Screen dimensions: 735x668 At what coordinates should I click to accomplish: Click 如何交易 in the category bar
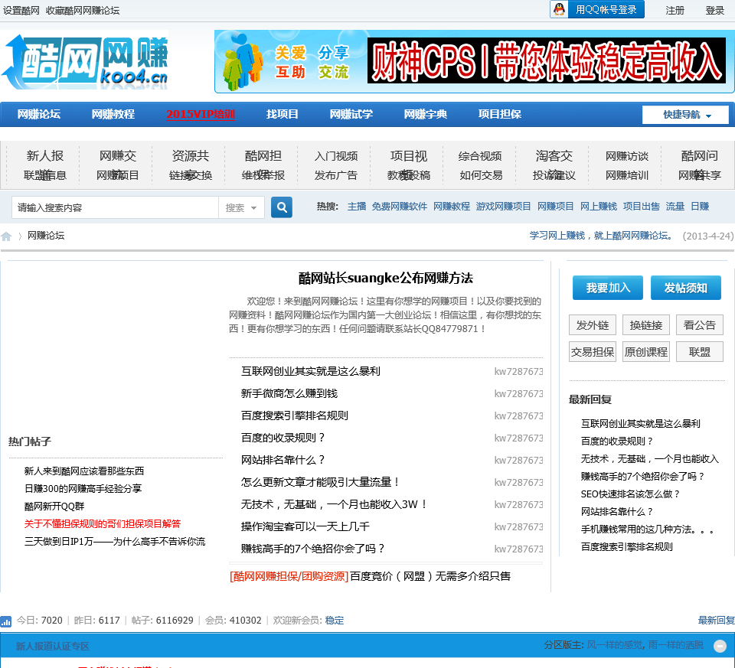coord(481,175)
